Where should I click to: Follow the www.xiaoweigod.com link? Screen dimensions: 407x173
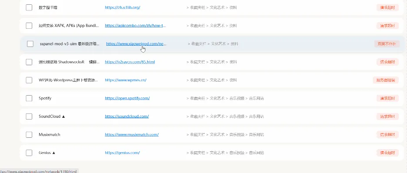click(136, 44)
